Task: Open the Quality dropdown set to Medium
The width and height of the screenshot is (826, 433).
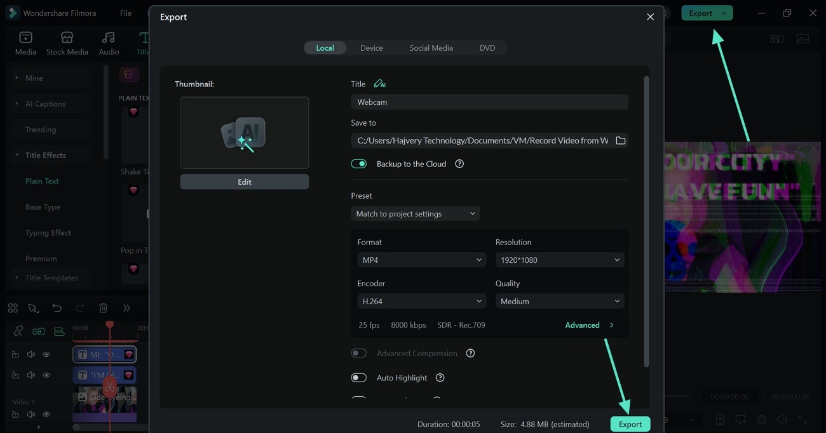Action: (559, 301)
